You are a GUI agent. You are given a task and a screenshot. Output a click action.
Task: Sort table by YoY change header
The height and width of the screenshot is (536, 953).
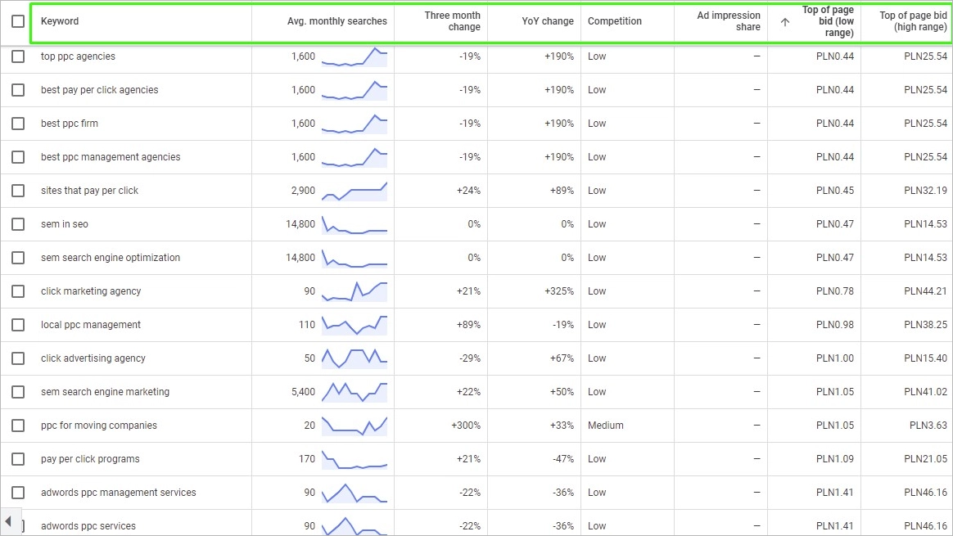pos(547,21)
